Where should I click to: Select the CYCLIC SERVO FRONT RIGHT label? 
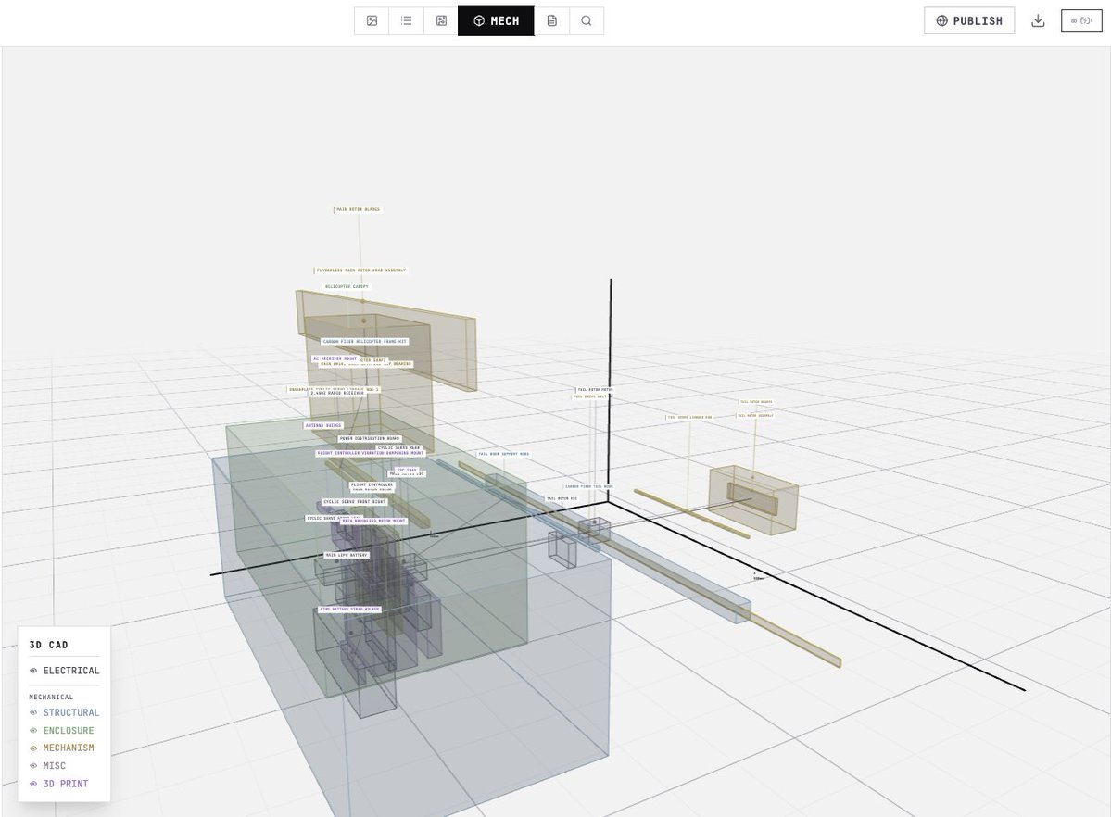click(x=354, y=502)
